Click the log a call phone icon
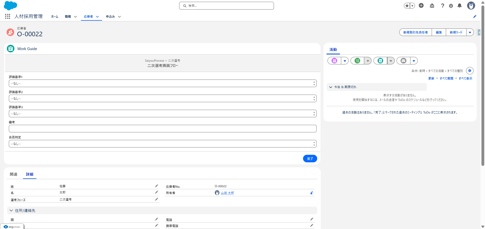485x229 pixels. (380, 61)
